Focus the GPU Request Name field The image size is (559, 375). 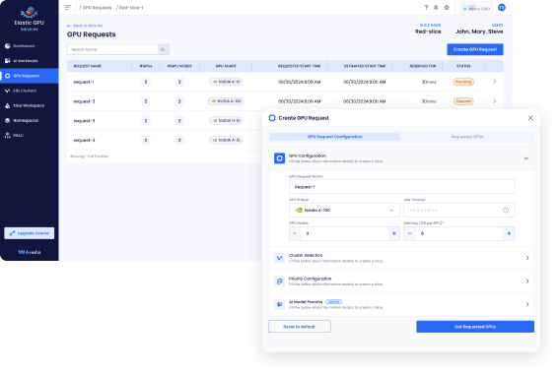(401, 187)
